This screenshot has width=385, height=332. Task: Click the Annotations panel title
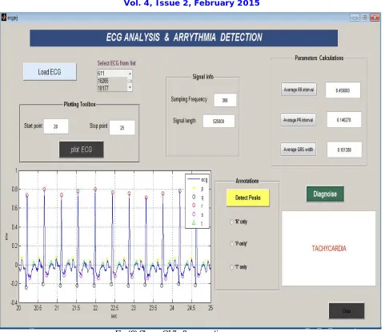tap(247, 181)
